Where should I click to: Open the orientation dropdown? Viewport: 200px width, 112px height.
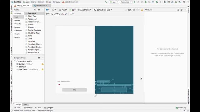(54, 10)
